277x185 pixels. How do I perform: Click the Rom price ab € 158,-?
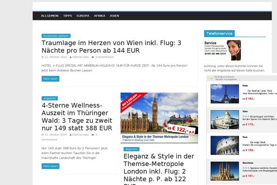pos(248,150)
